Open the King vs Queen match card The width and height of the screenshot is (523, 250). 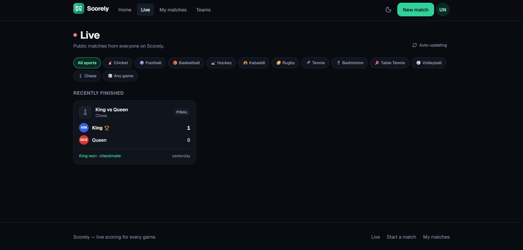135,132
